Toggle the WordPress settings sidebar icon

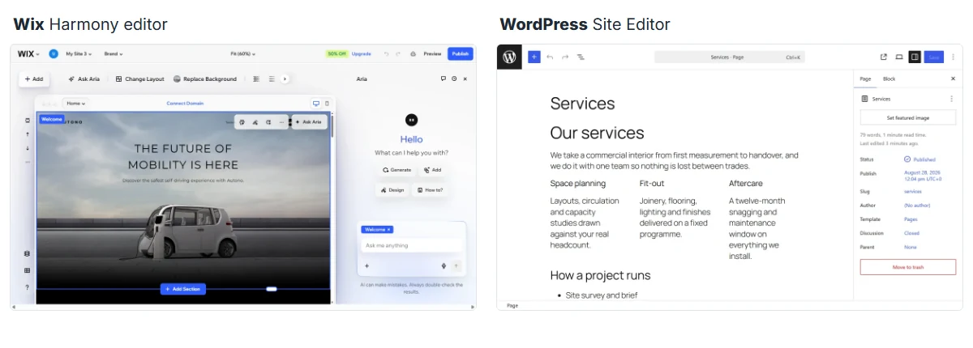(x=915, y=57)
